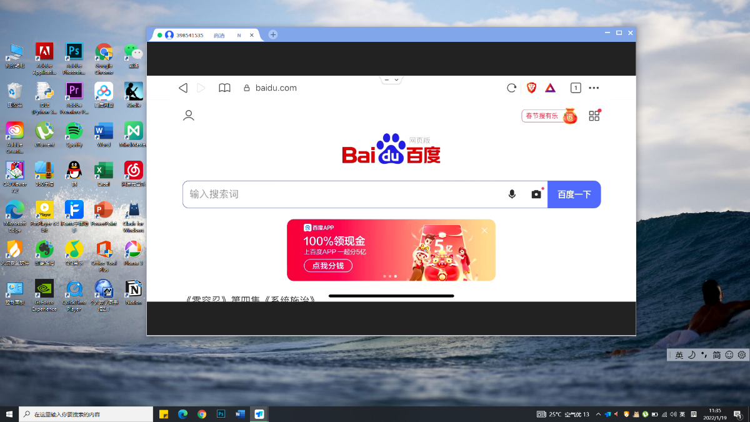Toggle the moon icon on the IME bar
This screenshot has width=750, height=422.
pos(692,354)
